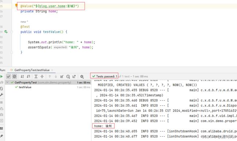Collapse the GetPropertyTest tree node
The image size is (237, 141).
[7, 82]
